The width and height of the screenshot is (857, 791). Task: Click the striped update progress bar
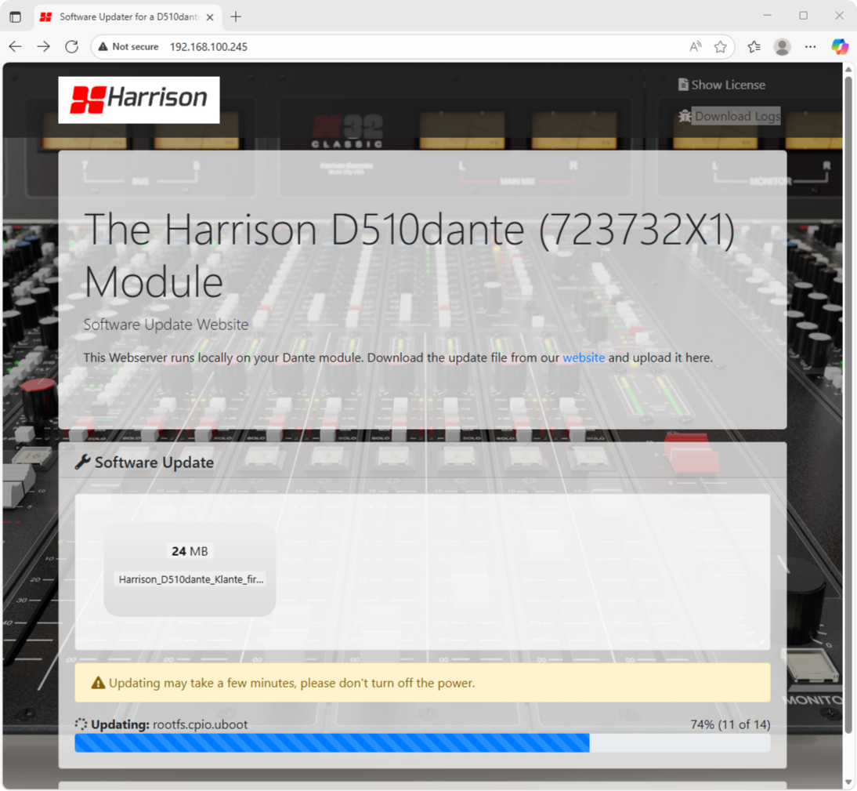[422, 743]
